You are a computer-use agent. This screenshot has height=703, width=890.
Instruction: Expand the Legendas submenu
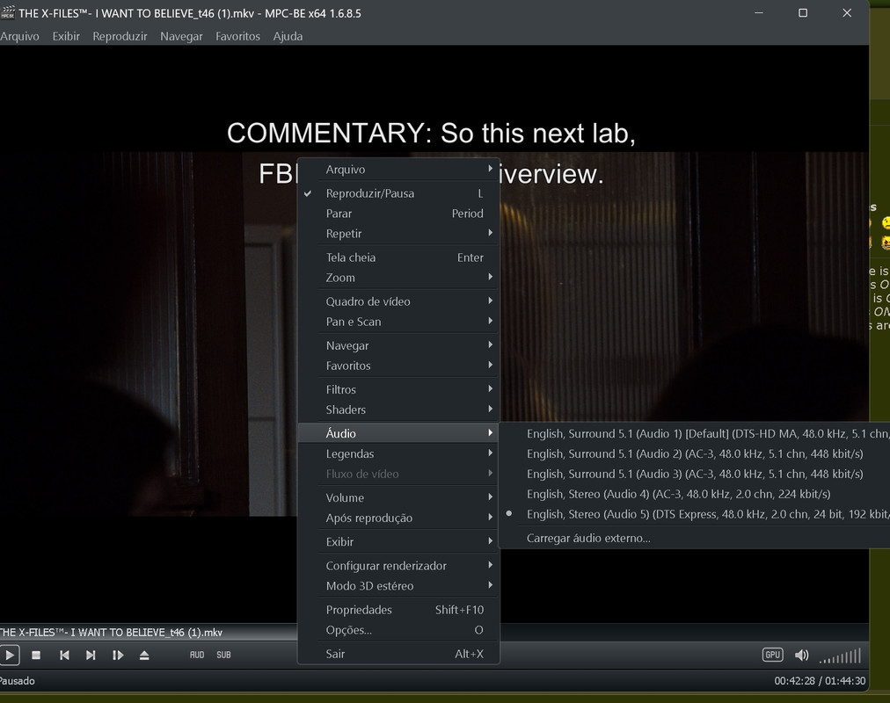398,453
